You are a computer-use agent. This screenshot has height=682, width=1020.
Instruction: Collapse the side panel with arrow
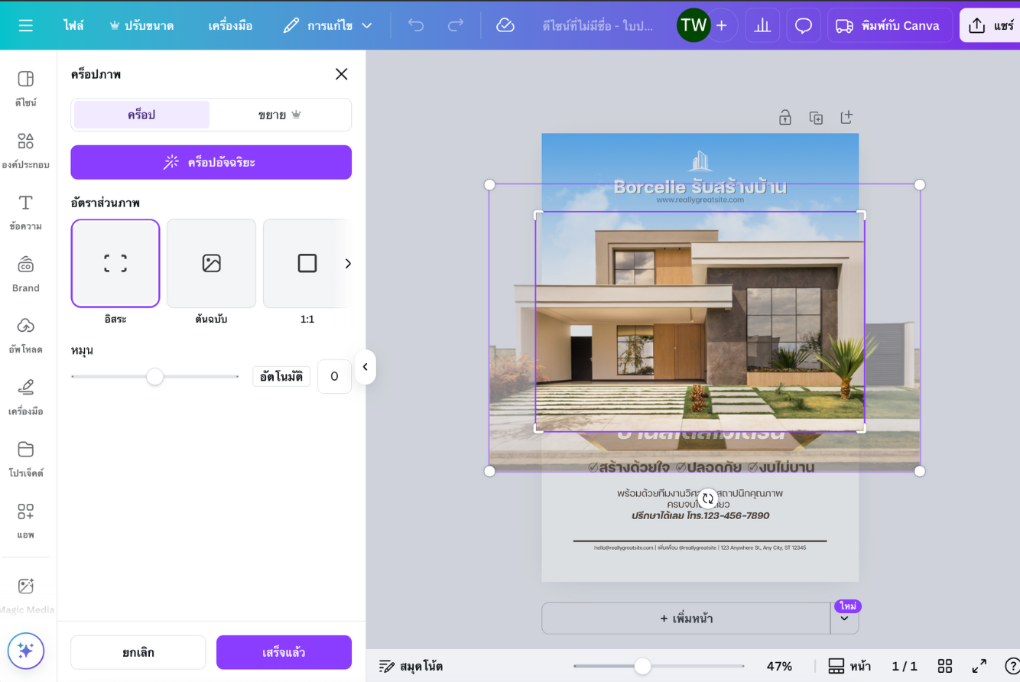point(365,367)
